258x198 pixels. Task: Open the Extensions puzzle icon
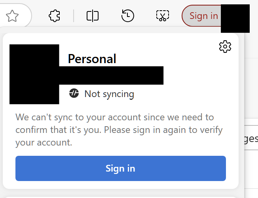point(54,16)
